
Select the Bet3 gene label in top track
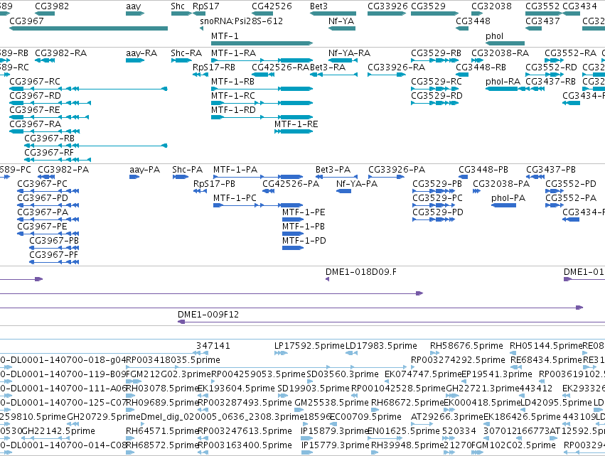click(x=318, y=6)
